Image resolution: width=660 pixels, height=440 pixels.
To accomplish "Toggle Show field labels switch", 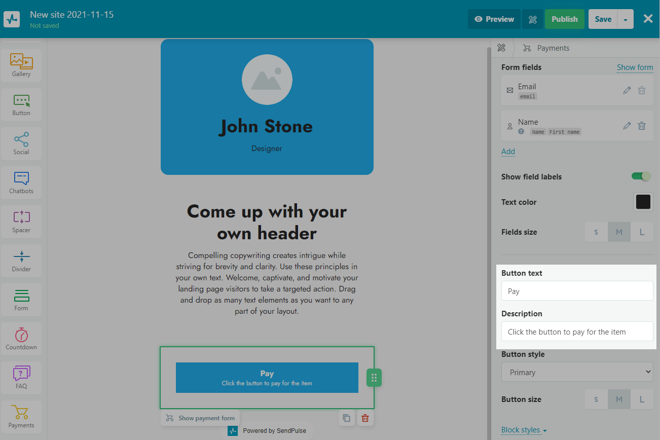I will [x=641, y=176].
